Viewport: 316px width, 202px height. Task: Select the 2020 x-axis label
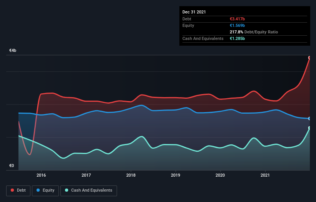tap(220, 175)
